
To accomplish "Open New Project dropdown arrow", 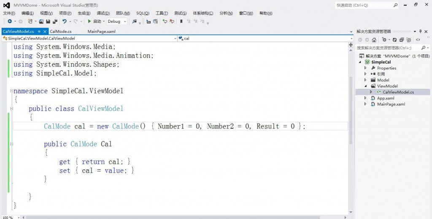I will (35, 21).
